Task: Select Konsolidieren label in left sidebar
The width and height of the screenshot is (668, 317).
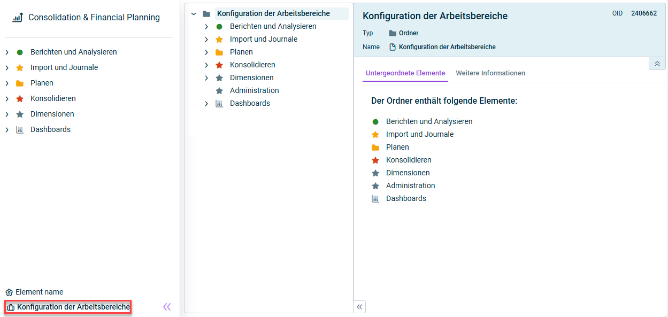Action: coord(53,99)
